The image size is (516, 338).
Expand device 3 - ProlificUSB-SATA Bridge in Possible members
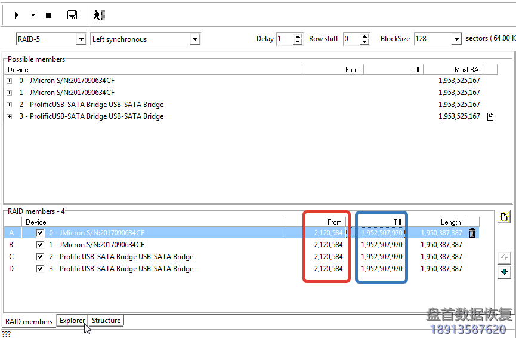click(9, 116)
